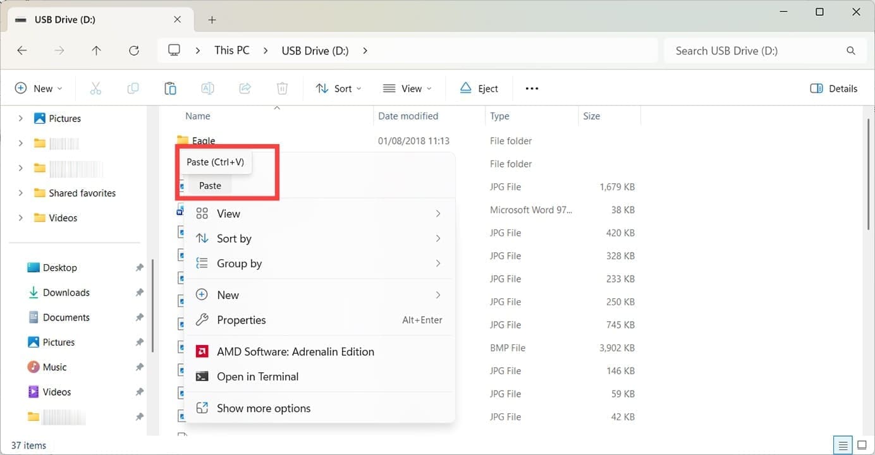Open Sort by submenu in context menu

click(319, 238)
